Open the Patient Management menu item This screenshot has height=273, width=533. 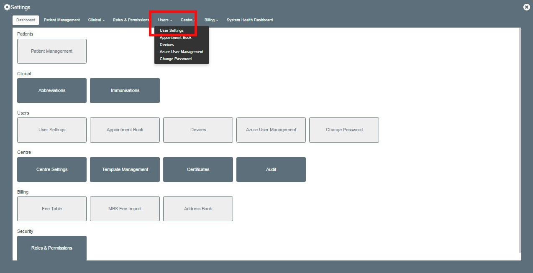(x=61, y=20)
